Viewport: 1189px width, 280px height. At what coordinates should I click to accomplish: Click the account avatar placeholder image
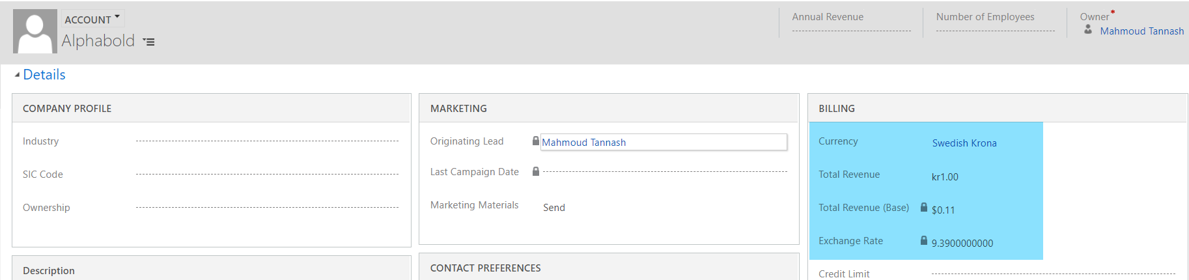click(35, 31)
